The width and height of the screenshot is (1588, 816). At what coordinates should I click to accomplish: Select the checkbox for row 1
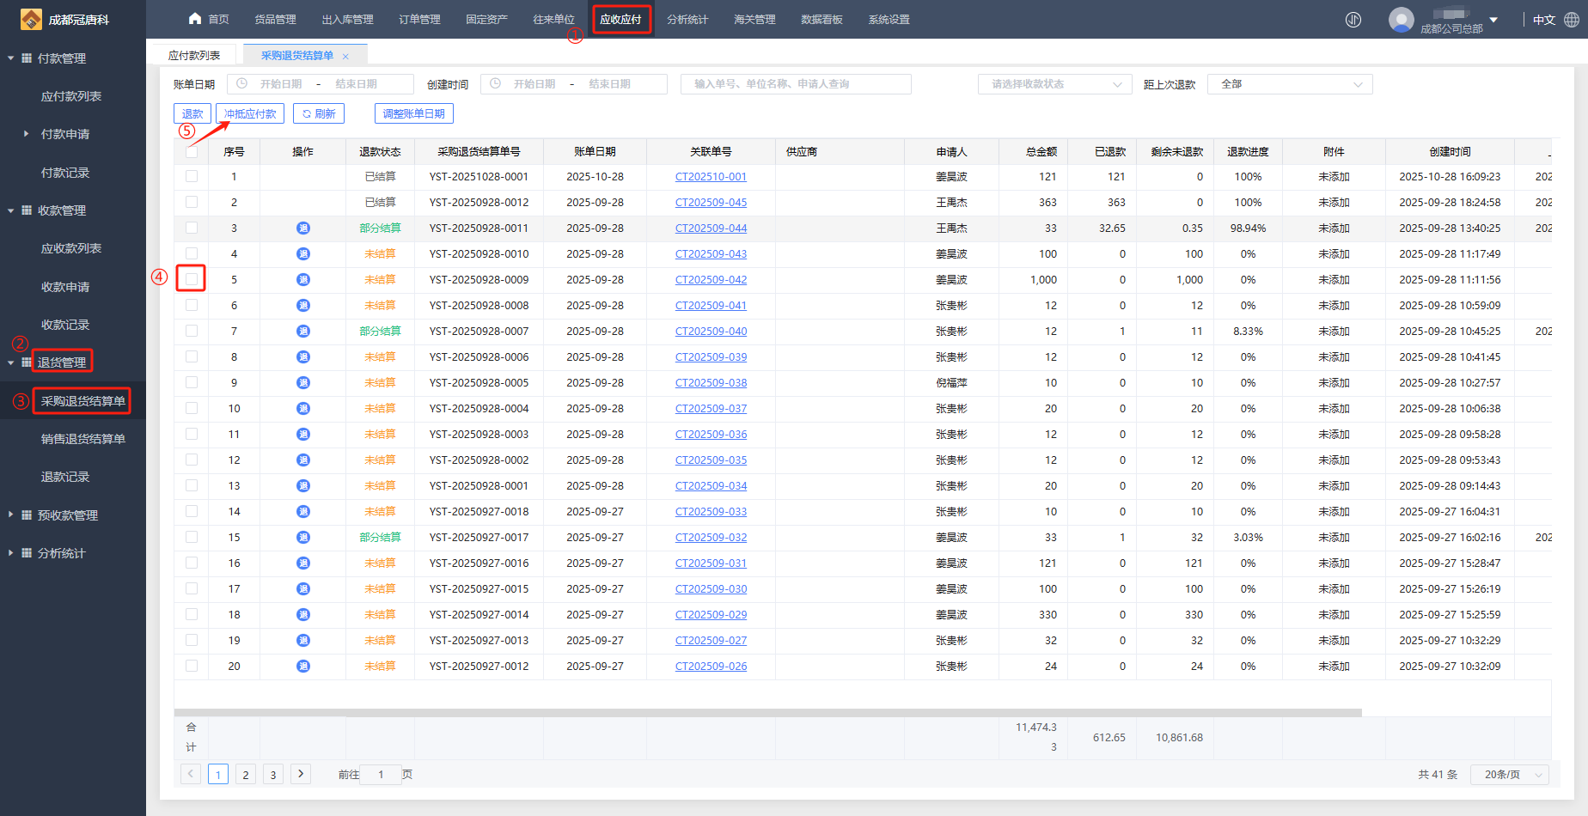(192, 176)
